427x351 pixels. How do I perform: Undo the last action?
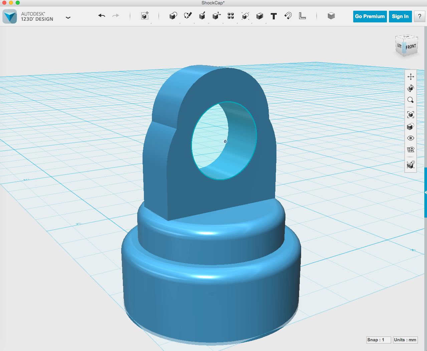coord(102,16)
